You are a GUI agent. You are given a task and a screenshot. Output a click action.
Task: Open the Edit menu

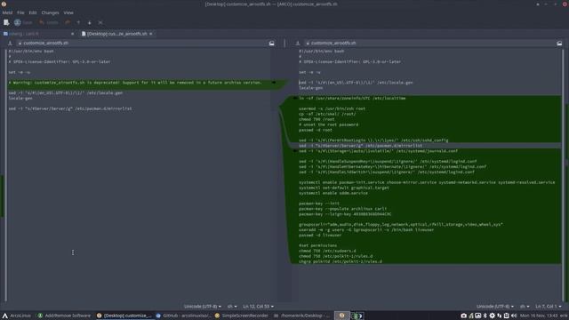click(x=33, y=12)
